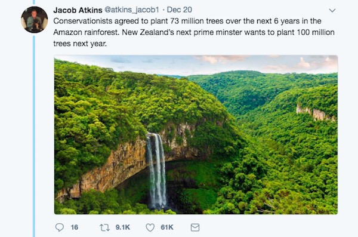This screenshot has height=237, width=358.
Task: Open Jacob Atkins' profile picture
Action: 35,20
